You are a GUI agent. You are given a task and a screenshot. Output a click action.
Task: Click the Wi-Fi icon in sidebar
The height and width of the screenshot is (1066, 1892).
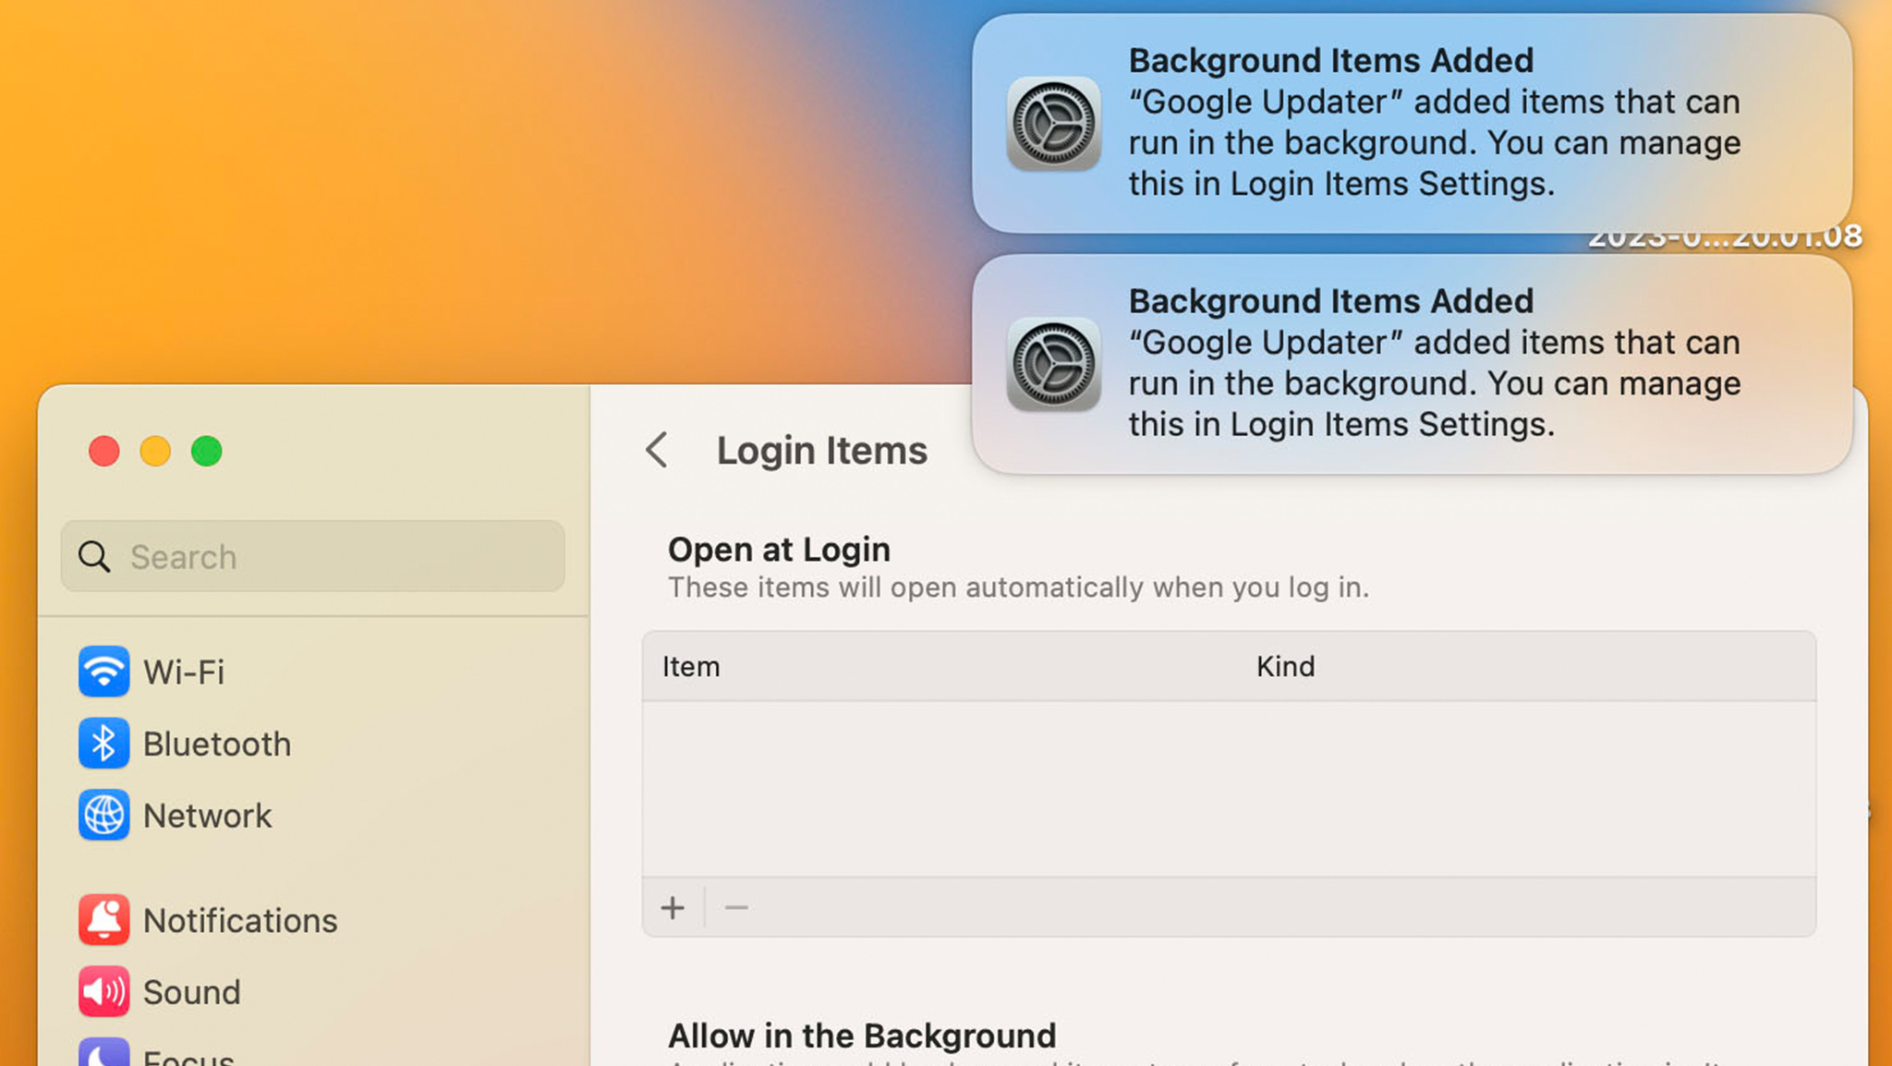(103, 672)
